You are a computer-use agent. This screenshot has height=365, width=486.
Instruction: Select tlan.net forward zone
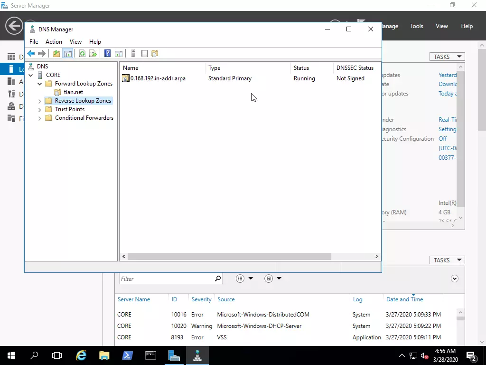coord(74,92)
